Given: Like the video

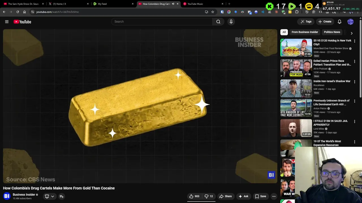Looking at the screenshot, I should point(194,196).
